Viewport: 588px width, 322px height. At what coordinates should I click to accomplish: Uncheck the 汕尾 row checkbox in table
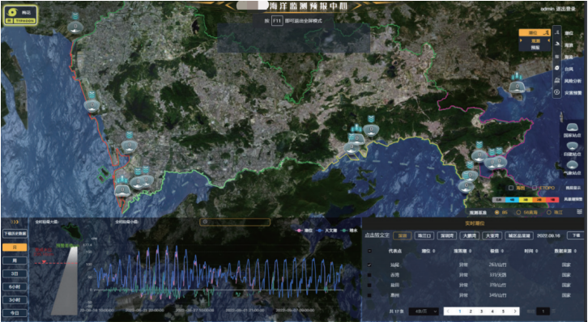point(370,265)
